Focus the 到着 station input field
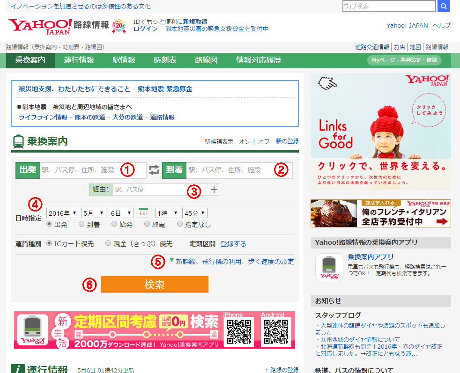The image size is (460, 373). 239,170
